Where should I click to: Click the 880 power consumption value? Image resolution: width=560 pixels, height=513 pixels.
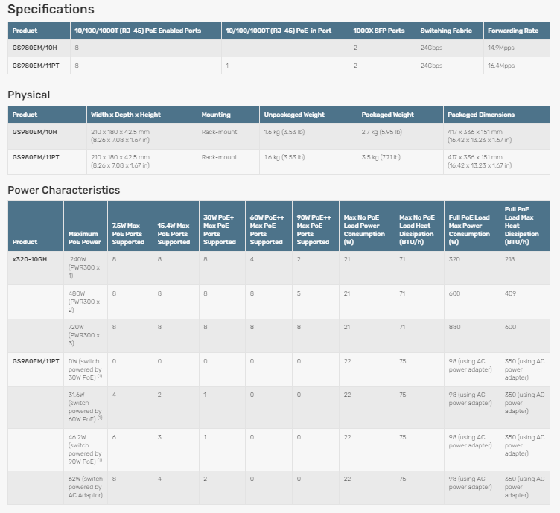pyautogui.click(x=455, y=328)
